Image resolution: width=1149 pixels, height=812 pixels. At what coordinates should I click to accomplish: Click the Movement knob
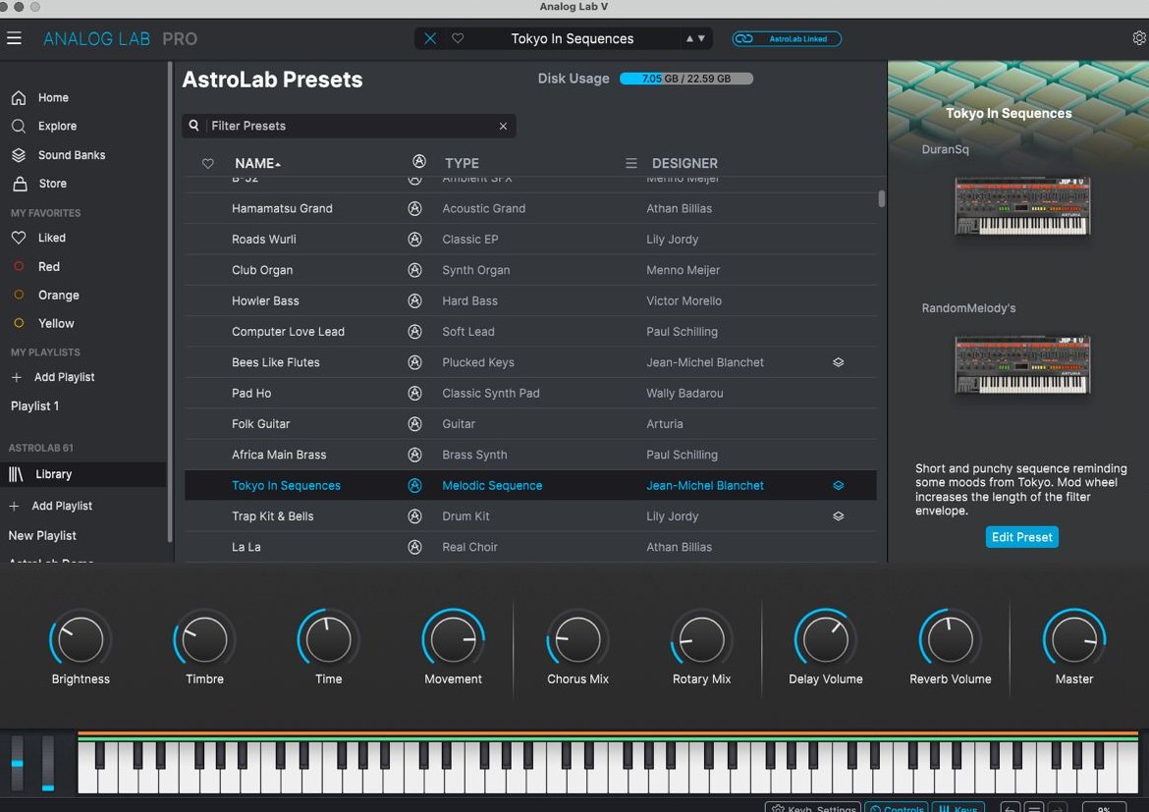[453, 639]
